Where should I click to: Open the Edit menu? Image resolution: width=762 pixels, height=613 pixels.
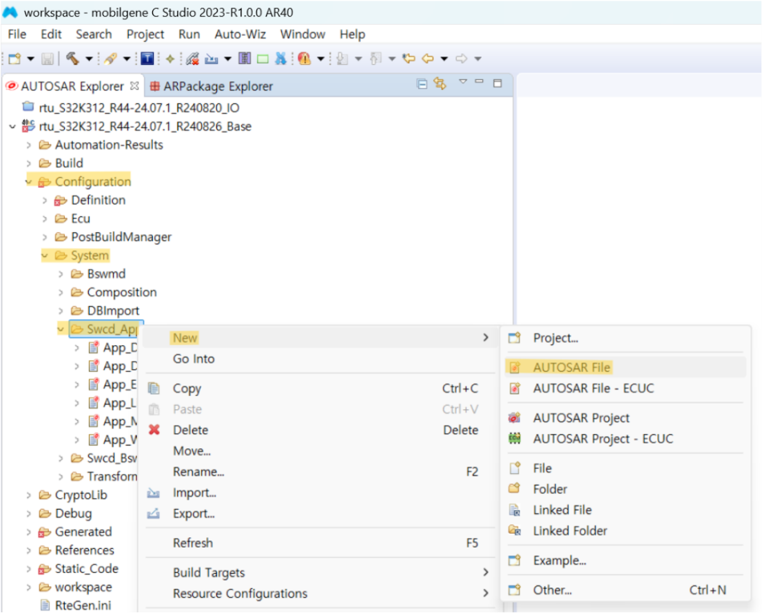point(51,34)
